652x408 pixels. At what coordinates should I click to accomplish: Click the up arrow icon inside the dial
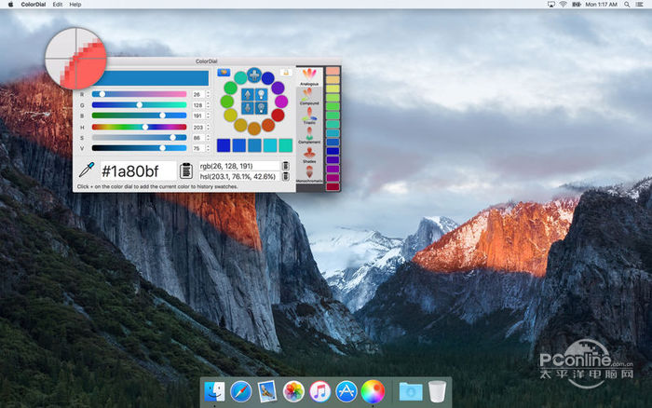click(248, 95)
